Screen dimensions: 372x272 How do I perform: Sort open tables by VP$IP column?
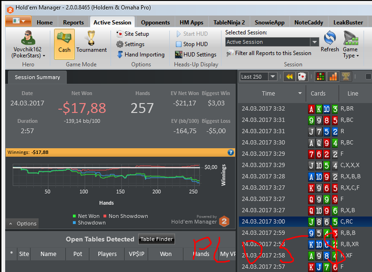[x=137, y=254]
